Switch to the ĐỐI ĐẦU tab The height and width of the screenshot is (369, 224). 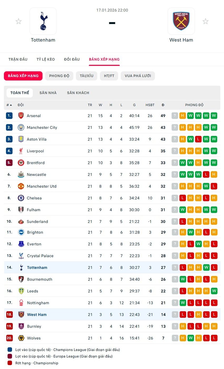(72, 59)
